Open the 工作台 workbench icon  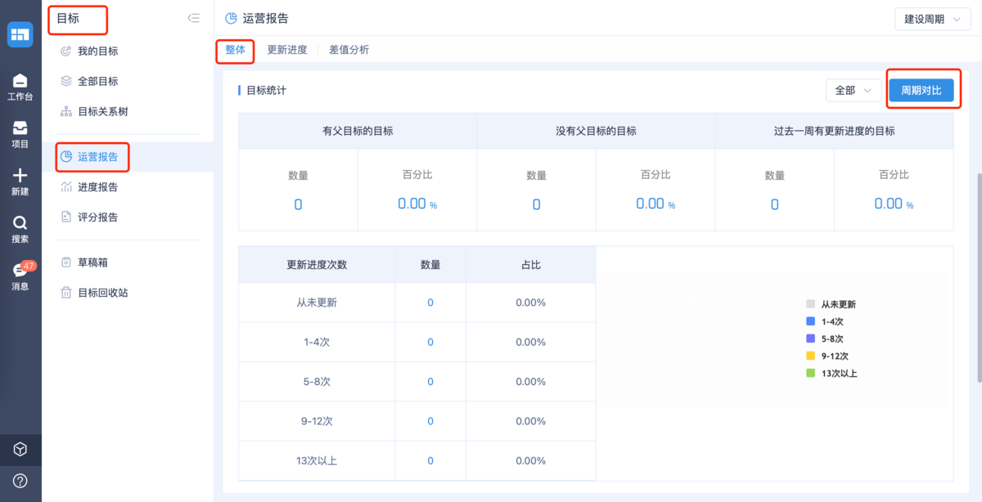coord(20,86)
